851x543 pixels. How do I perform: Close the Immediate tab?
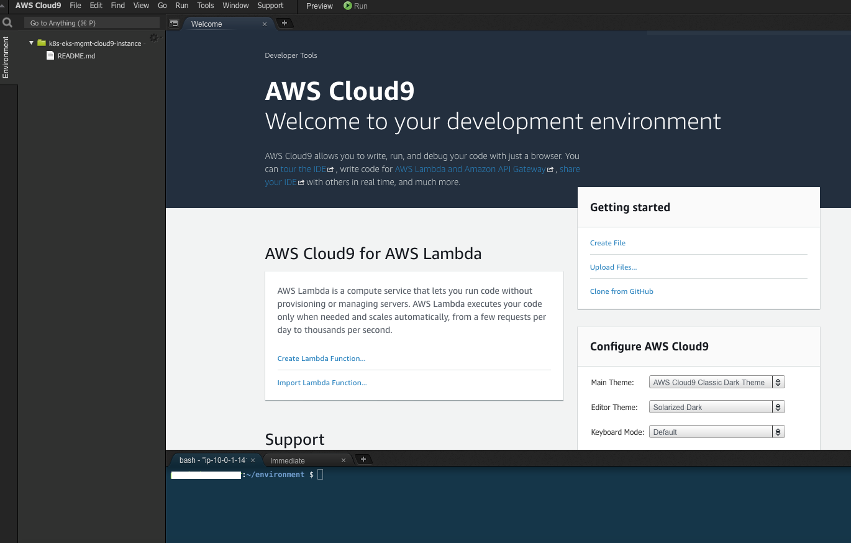344,460
